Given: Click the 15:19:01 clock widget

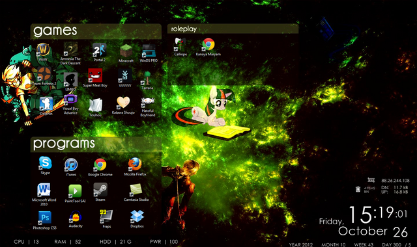Looking at the screenshot, I should (378, 214).
